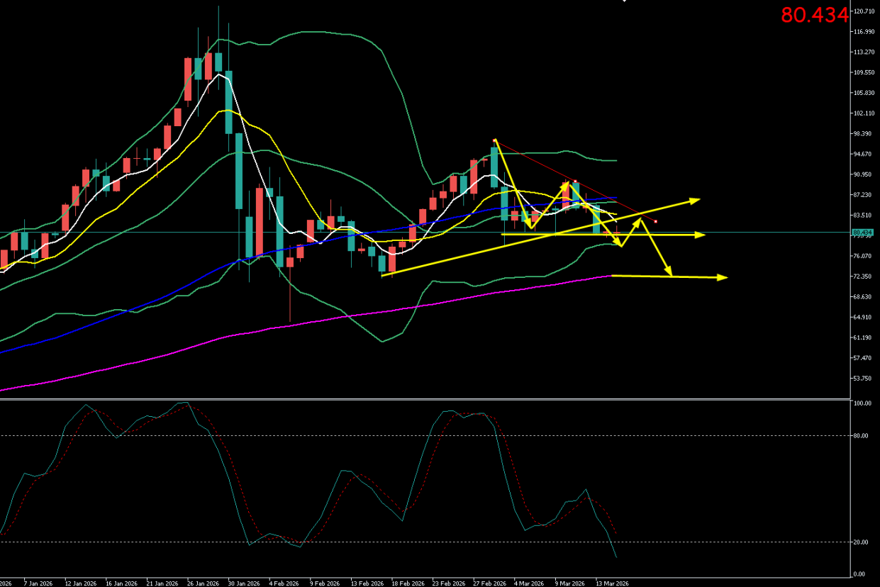Click the 13 Mar 2026 date label

click(x=612, y=583)
